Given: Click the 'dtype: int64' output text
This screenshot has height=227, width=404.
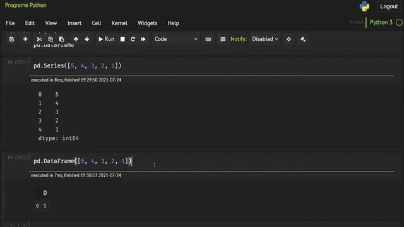Looking at the screenshot, I should (x=59, y=138).
